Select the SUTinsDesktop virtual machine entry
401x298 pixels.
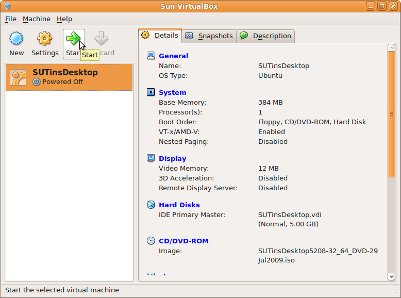(69, 77)
